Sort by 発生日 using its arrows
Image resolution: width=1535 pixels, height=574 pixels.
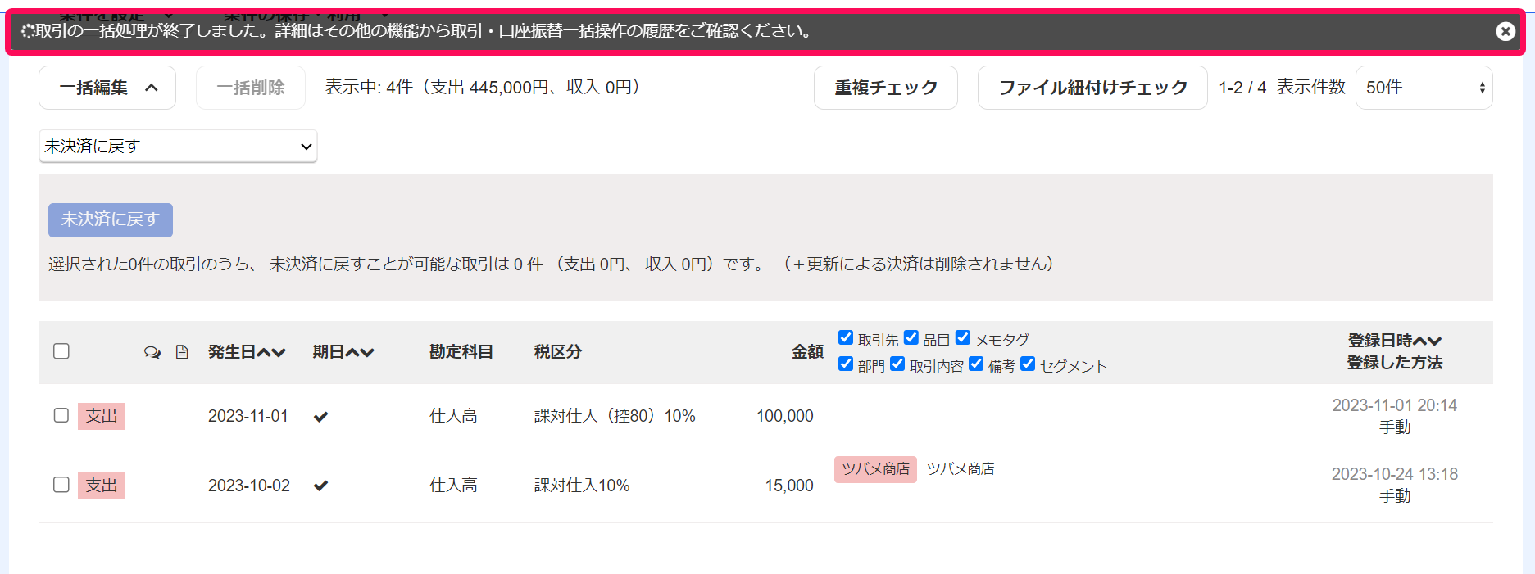point(270,352)
